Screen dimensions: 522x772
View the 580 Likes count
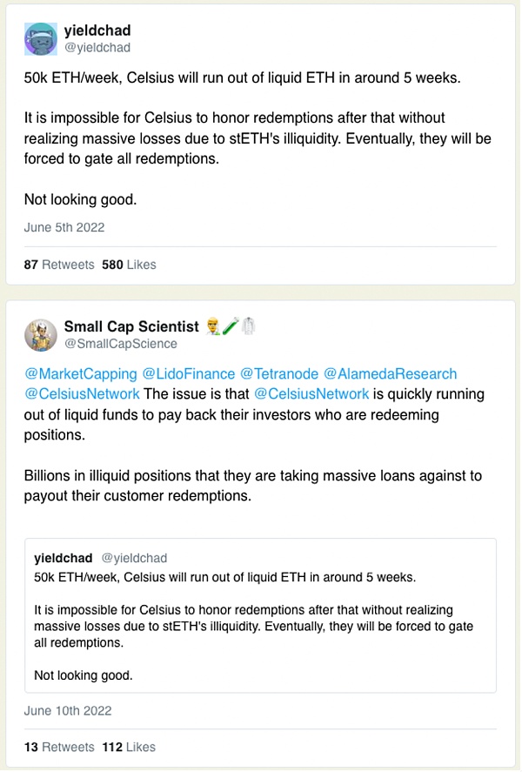(x=129, y=265)
